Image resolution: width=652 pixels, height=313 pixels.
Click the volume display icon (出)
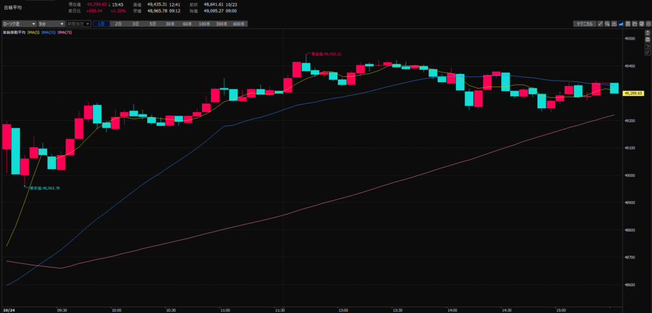(x=614, y=24)
